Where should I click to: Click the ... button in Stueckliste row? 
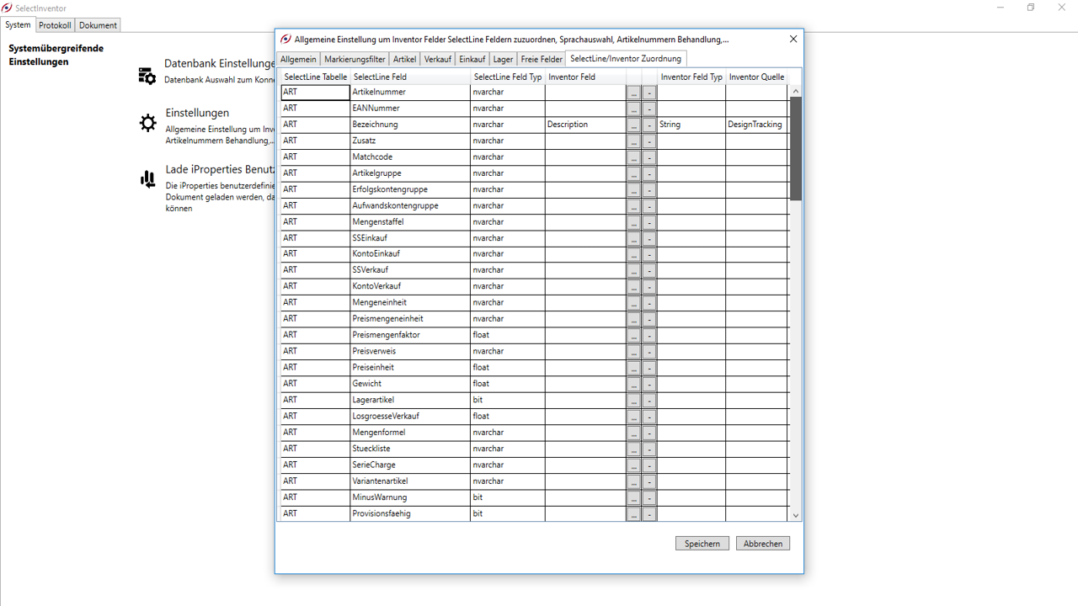click(x=634, y=449)
